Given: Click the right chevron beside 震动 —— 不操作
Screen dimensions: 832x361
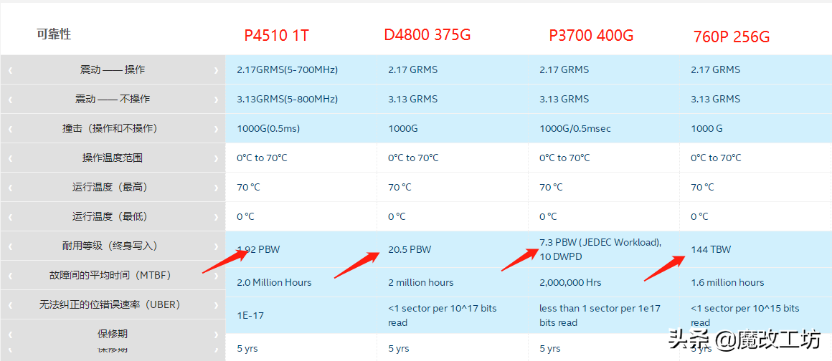Looking at the screenshot, I should click(x=216, y=99).
